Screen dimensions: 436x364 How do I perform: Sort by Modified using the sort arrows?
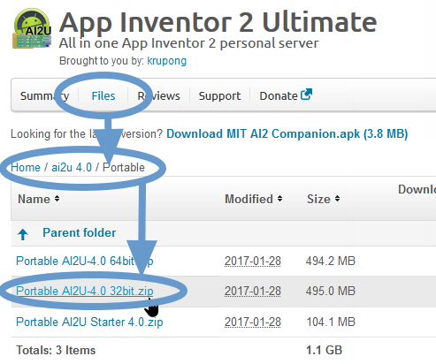[x=279, y=199]
